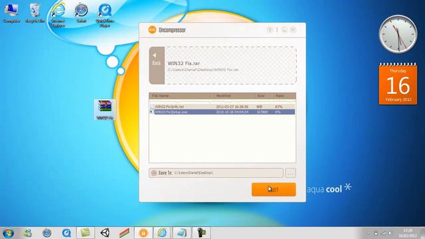Open the Safari desktop shortcut
425x239 pixels.
(x=81, y=13)
